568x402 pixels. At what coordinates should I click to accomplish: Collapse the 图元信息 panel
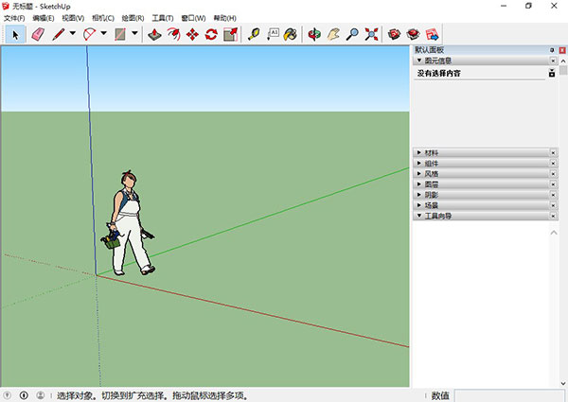[x=419, y=61]
